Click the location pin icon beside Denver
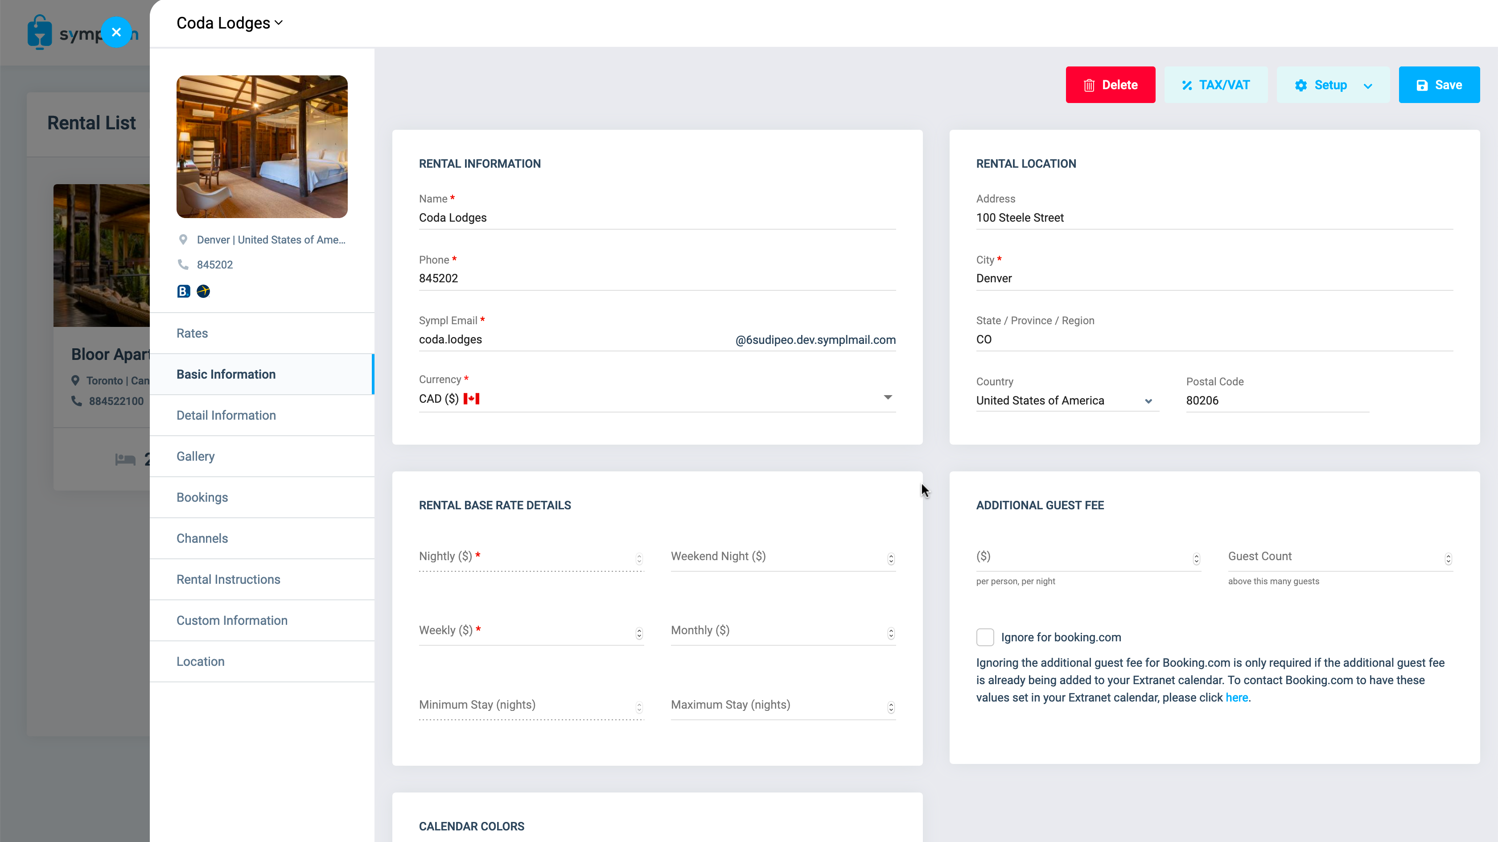Image resolution: width=1498 pixels, height=842 pixels. tap(183, 240)
